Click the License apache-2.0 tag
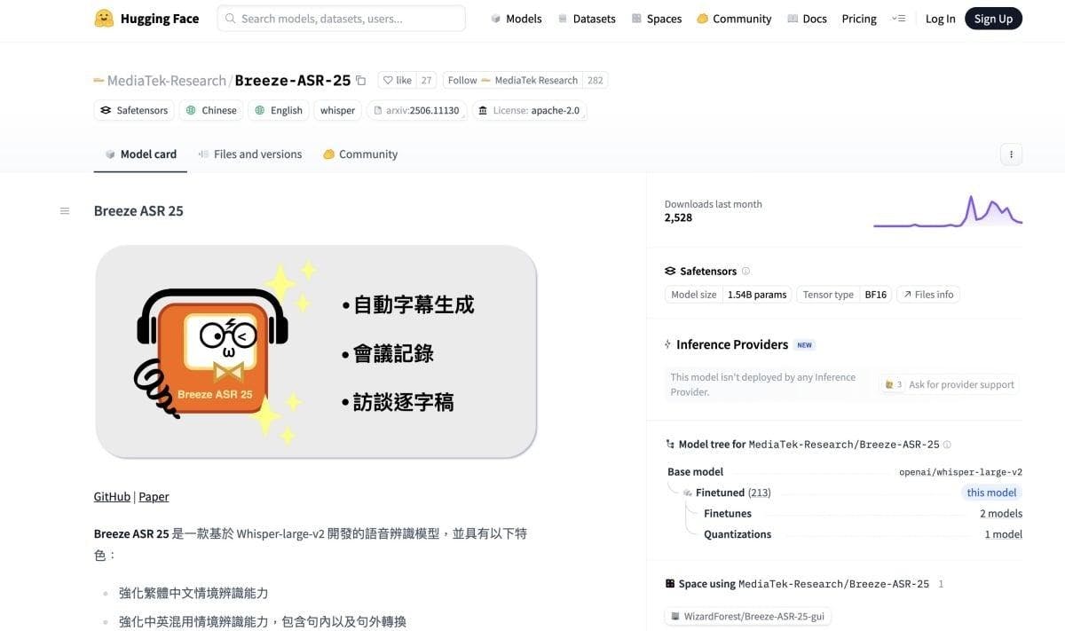 (529, 111)
